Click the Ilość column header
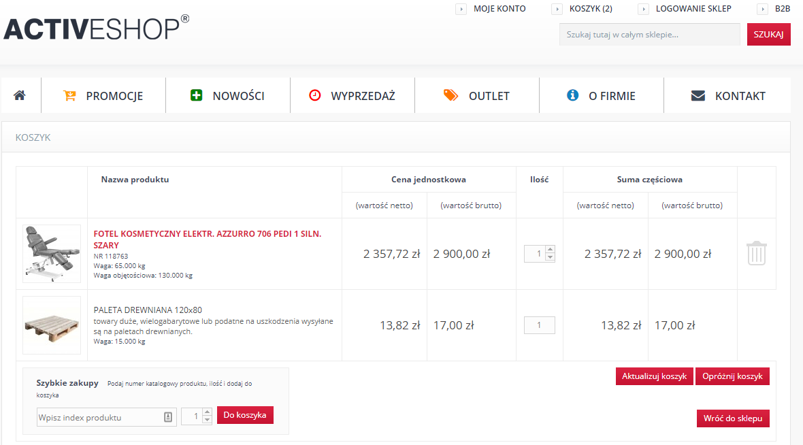 539,179
